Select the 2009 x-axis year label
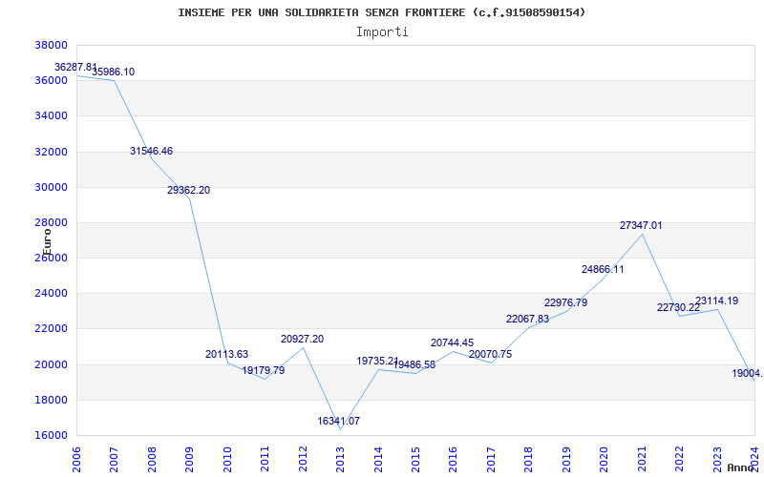This screenshot has width=764, height=477. click(189, 460)
